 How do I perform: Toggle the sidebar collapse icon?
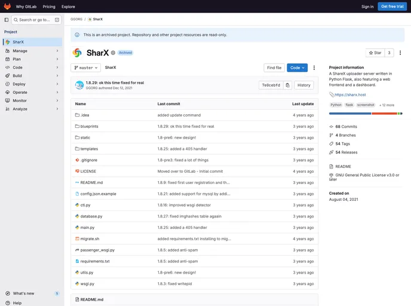[7, 20]
